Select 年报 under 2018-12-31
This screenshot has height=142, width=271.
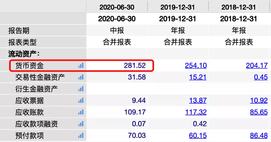tap(239, 30)
